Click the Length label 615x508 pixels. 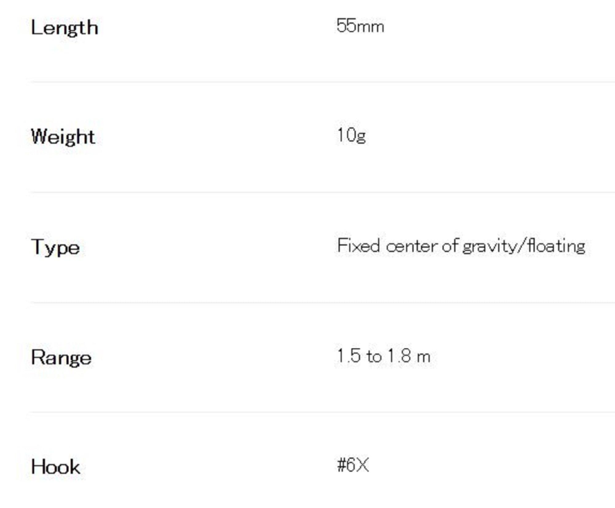pos(65,28)
